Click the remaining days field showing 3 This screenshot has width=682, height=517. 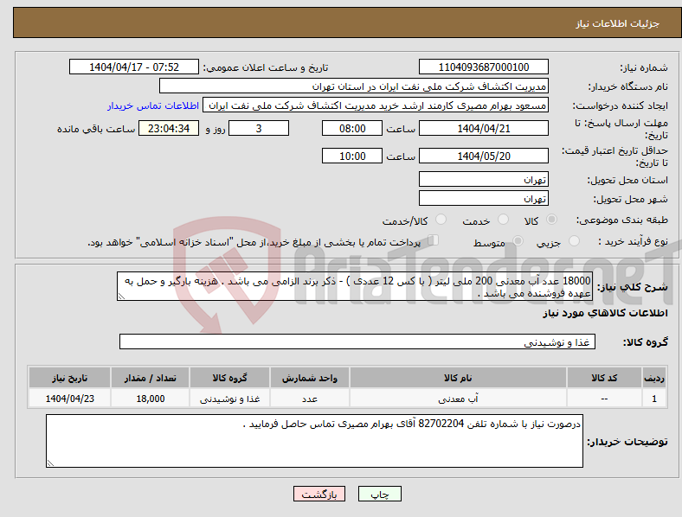click(259, 128)
